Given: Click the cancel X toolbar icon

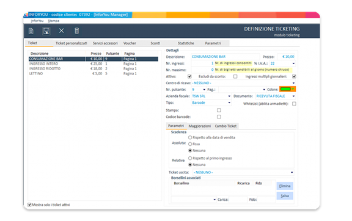Looking at the screenshot, I should pos(61,31).
